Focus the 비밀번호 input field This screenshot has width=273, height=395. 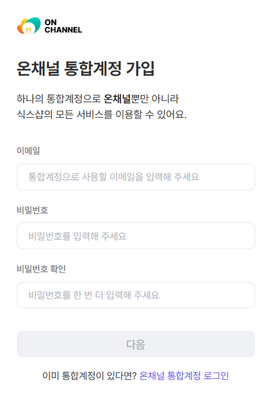pos(136,236)
